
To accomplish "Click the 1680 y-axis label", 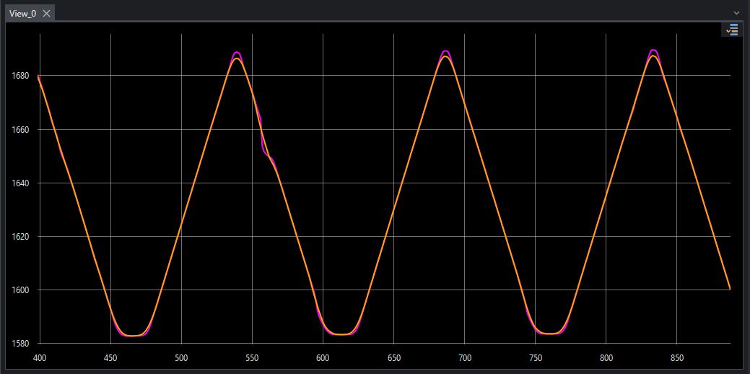I will (19, 76).
